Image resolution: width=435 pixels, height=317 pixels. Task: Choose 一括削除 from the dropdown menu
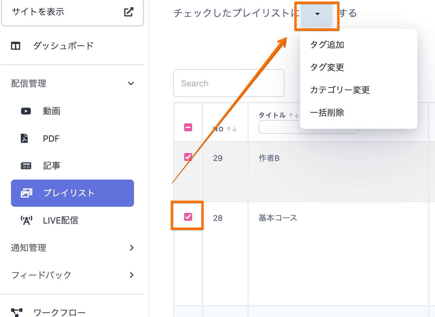[327, 113]
